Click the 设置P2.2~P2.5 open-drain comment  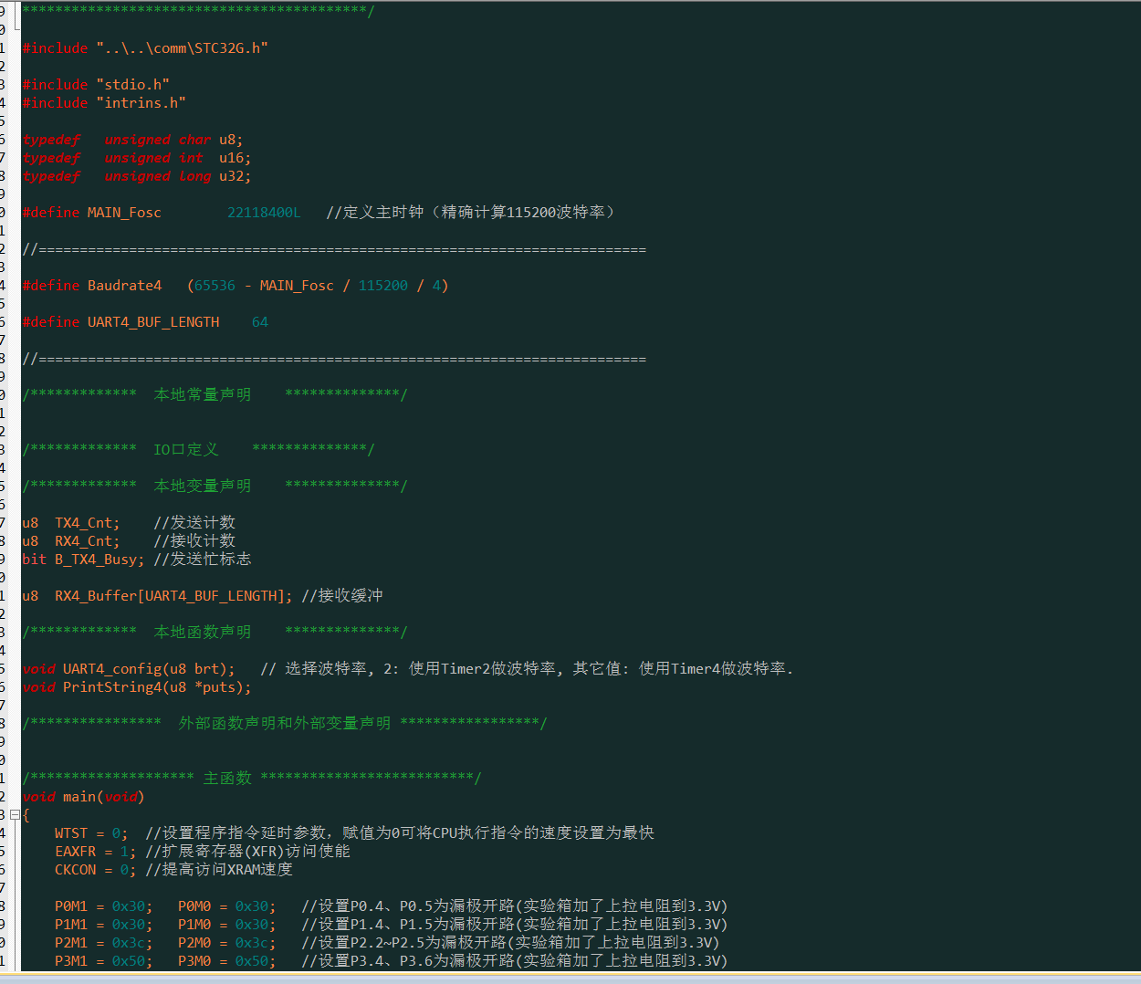click(x=510, y=942)
